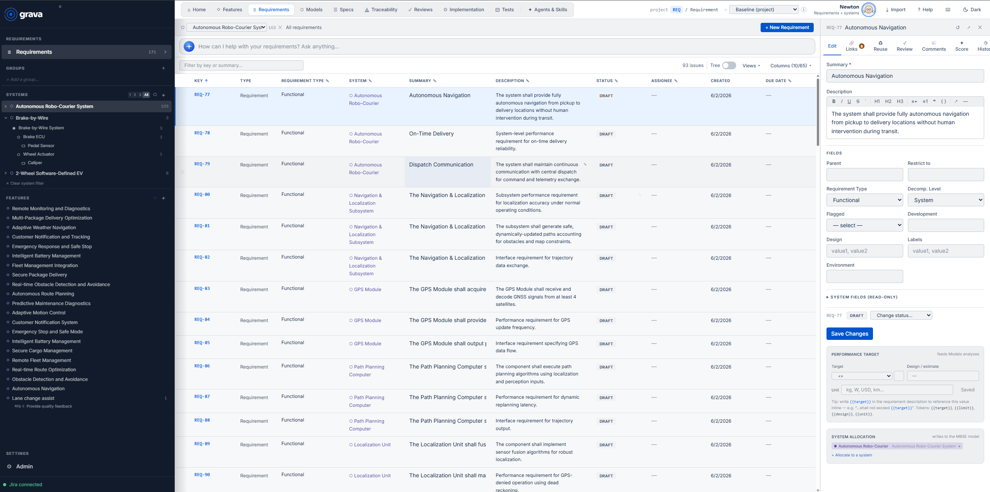This screenshot has width=990, height=492.
Task: Select the REQ-79 row selection circle
Action: (x=183, y=172)
